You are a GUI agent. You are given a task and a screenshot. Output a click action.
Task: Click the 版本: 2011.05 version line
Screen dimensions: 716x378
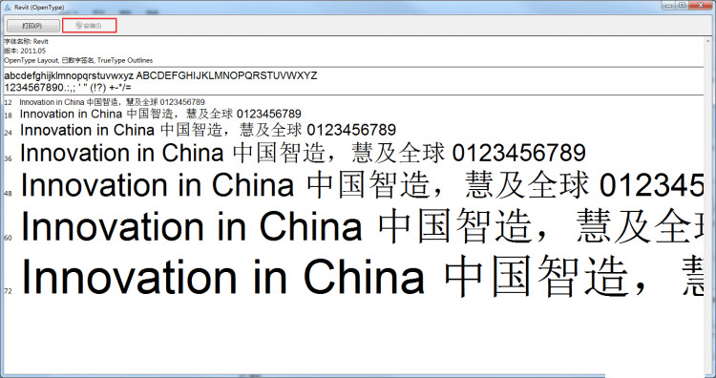tap(25, 51)
